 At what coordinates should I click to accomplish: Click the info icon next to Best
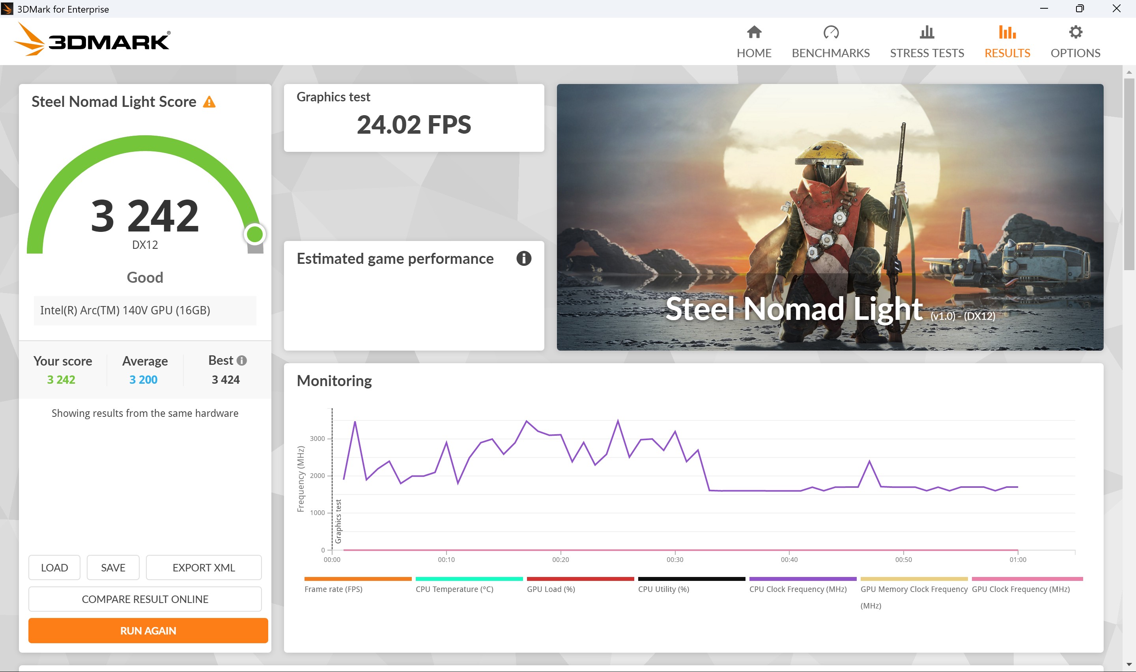point(242,360)
